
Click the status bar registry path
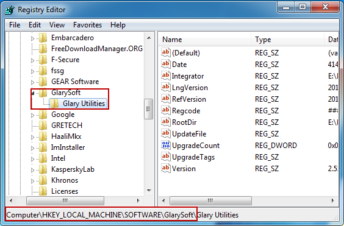(x=123, y=215)
